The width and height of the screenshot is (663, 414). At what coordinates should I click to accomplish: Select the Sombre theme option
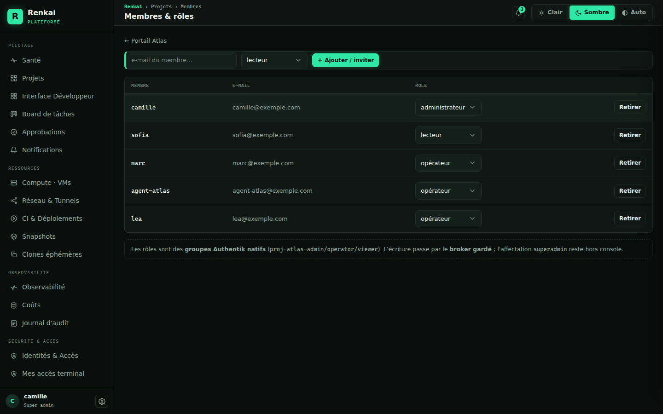[x=592, y=12]
